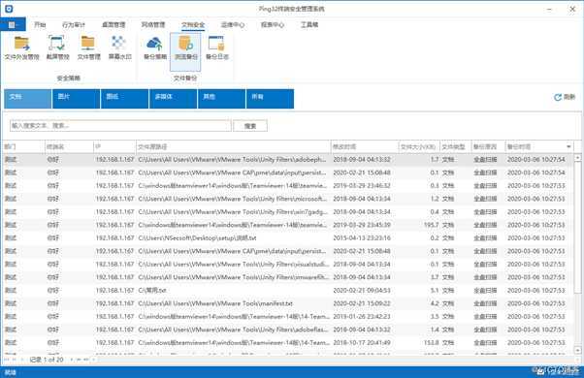Select the Unity Filters\adobeph... path cell
Screen dimensions: 584x378
(233, 160)
